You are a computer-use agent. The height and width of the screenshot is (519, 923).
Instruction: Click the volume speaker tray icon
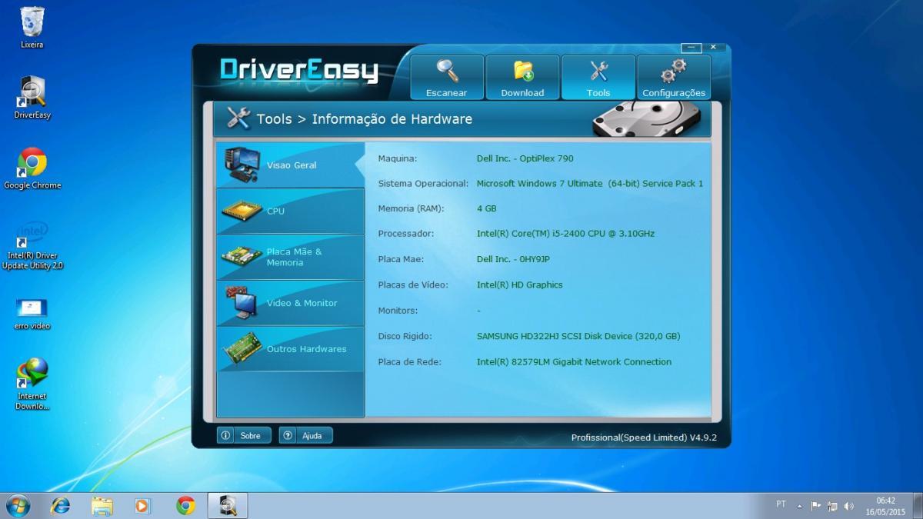point(849,506)
